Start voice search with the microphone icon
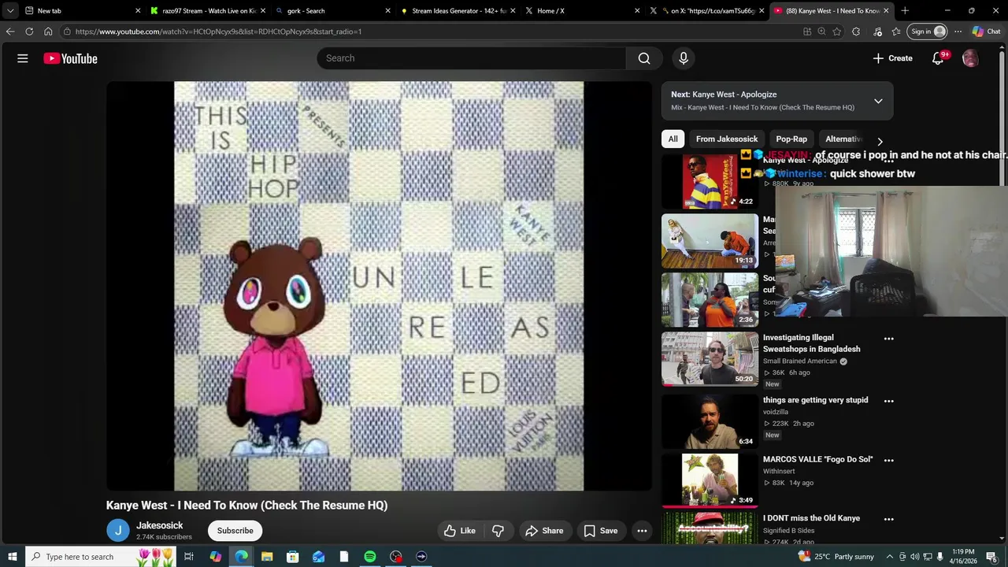 pos(684,58)
